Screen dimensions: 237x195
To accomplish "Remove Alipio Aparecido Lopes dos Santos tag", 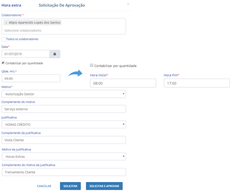I will tap(6, 23).
